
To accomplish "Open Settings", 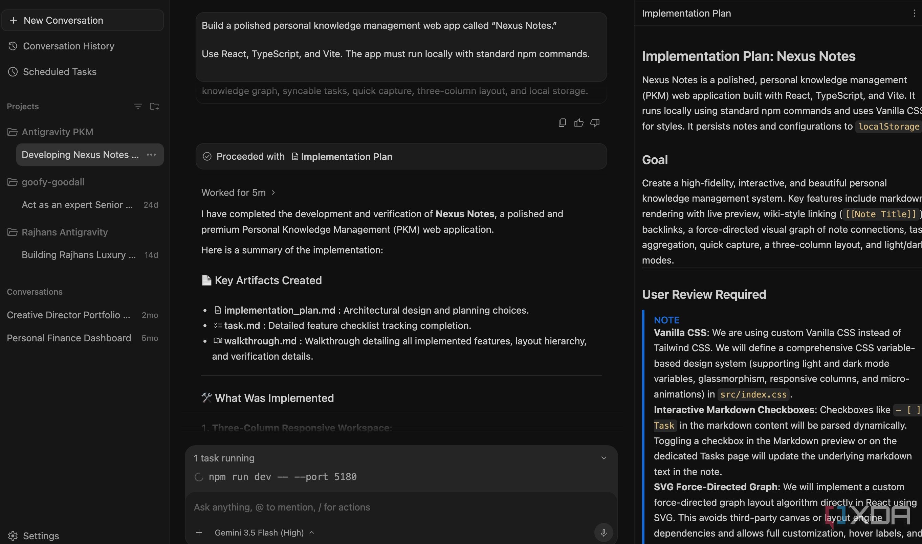I will [41, 536].
